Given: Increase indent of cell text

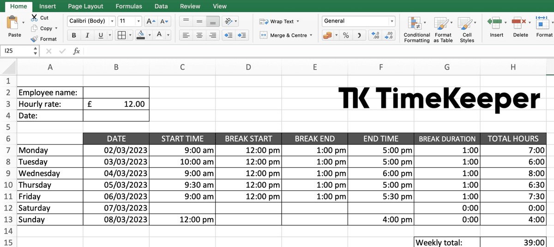Looking at the screenshot, I should point(241,35).
